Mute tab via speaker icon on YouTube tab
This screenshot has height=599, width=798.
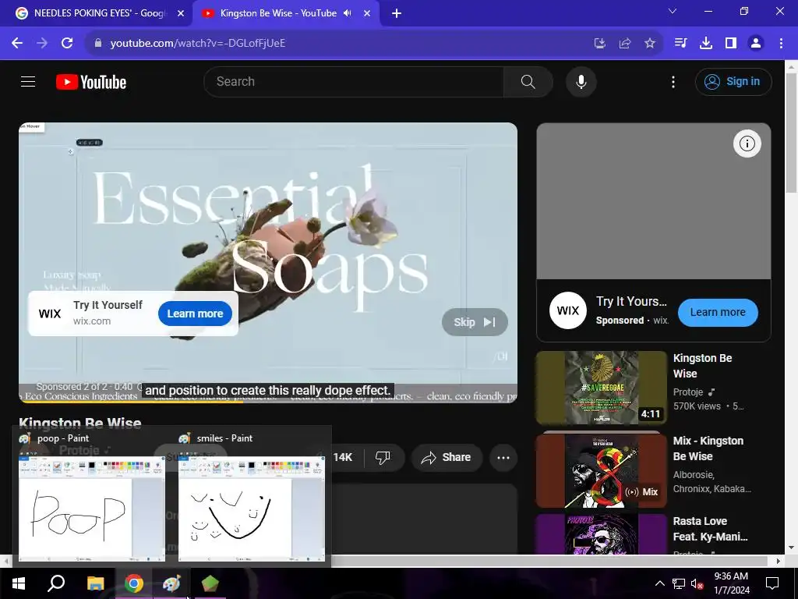click(x=348, y=13)
